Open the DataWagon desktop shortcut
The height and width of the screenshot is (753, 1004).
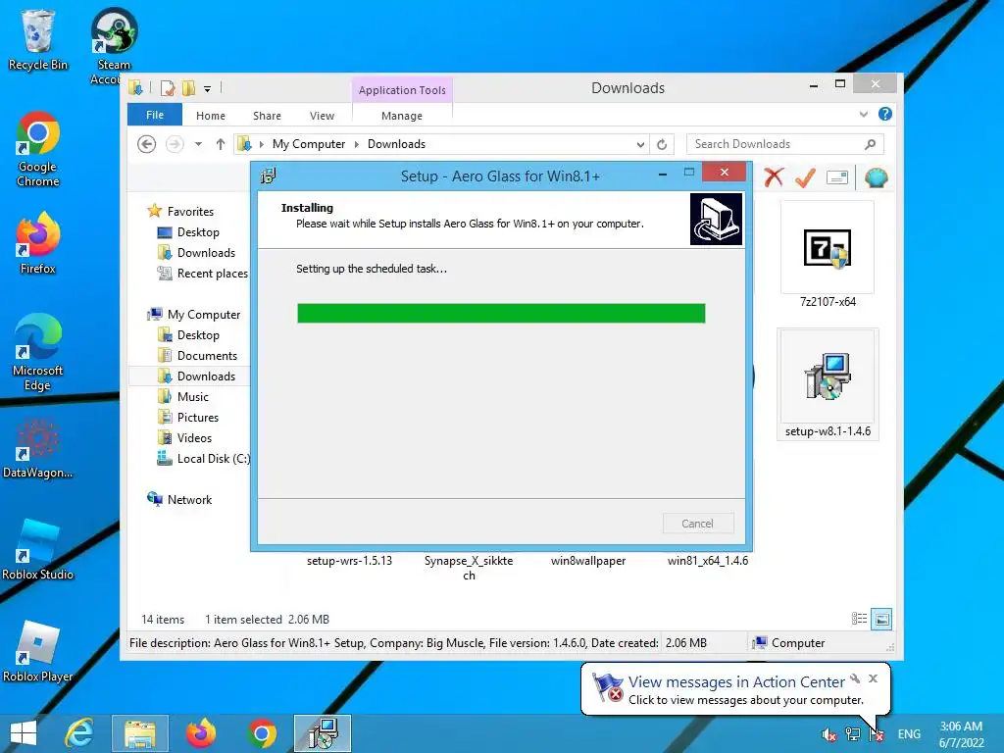38,448
